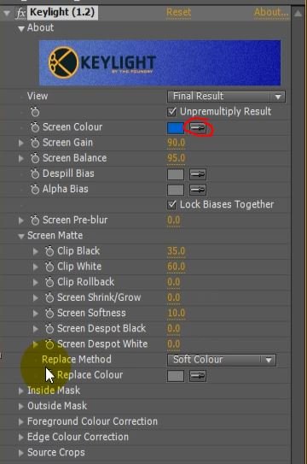Expand the Outside Mask group
307x464 pixels.
tap(21, 406)
